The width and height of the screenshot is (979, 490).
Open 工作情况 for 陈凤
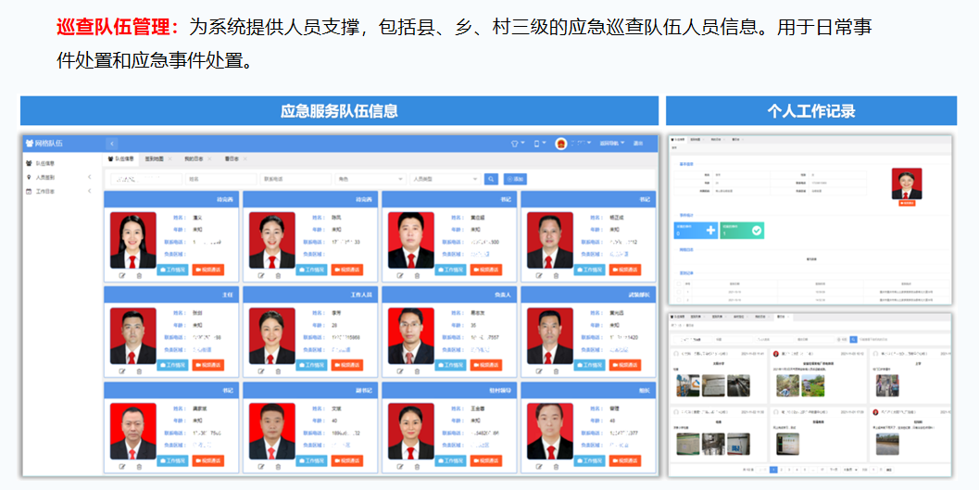click(311, 270)
